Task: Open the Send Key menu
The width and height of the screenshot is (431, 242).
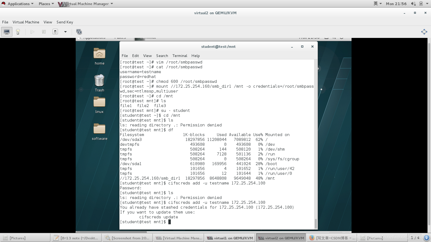Action: tap(65, 22)
